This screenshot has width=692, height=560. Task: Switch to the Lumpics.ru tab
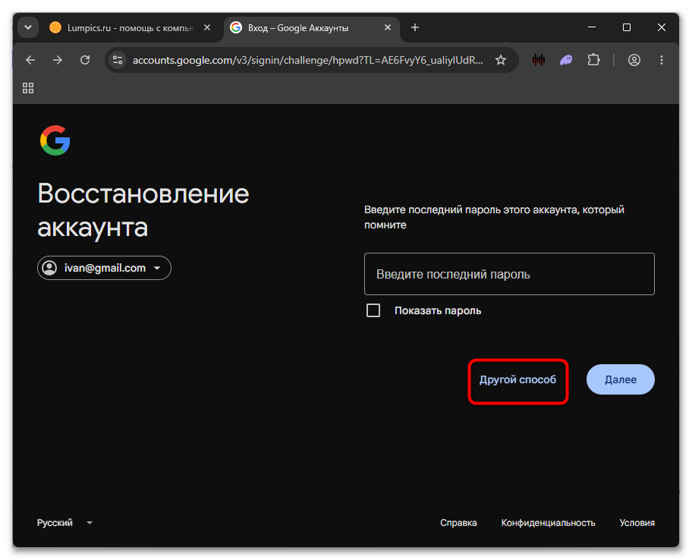point(131,28)
